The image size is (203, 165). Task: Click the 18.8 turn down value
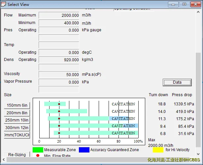click(162, 104)
